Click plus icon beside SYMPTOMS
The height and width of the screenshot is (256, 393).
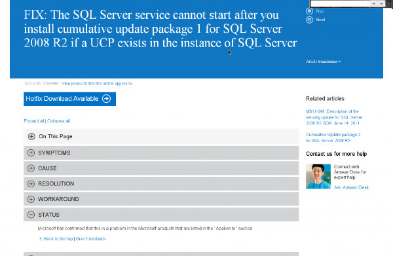(31, 153)
